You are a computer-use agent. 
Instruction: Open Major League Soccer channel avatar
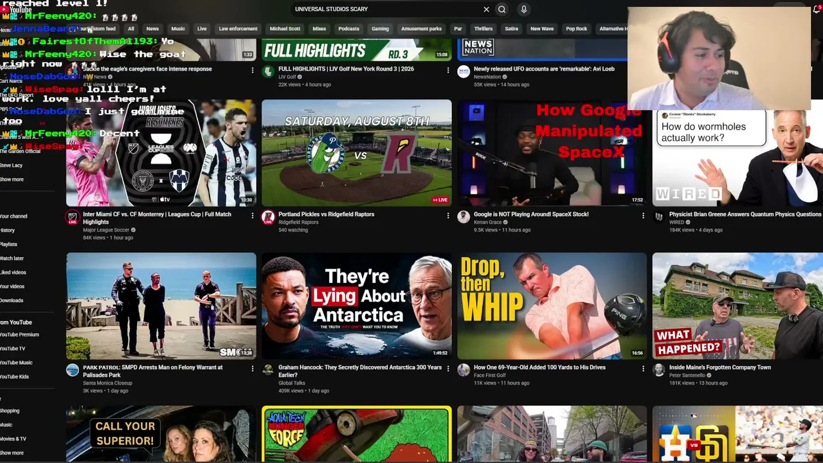pos(73,217)
